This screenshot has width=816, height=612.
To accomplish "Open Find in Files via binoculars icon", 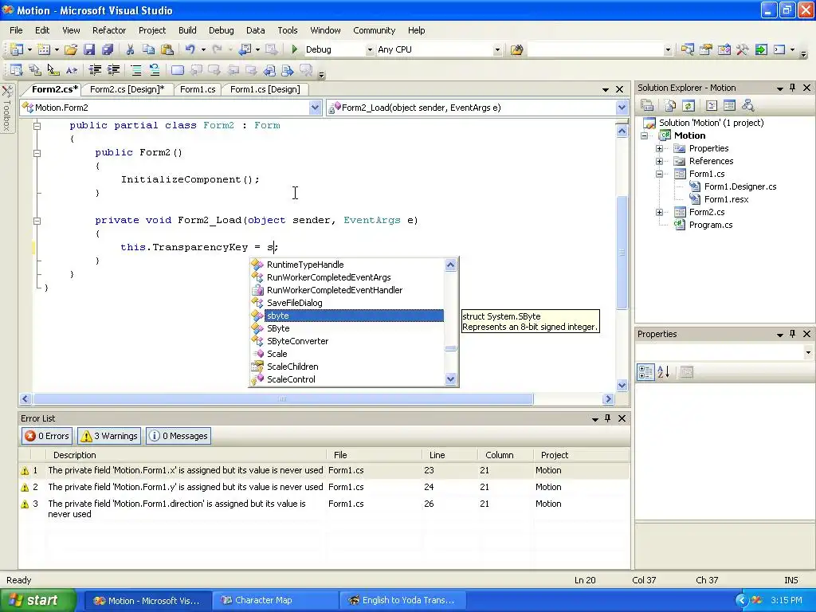I will tap(516, 49).
